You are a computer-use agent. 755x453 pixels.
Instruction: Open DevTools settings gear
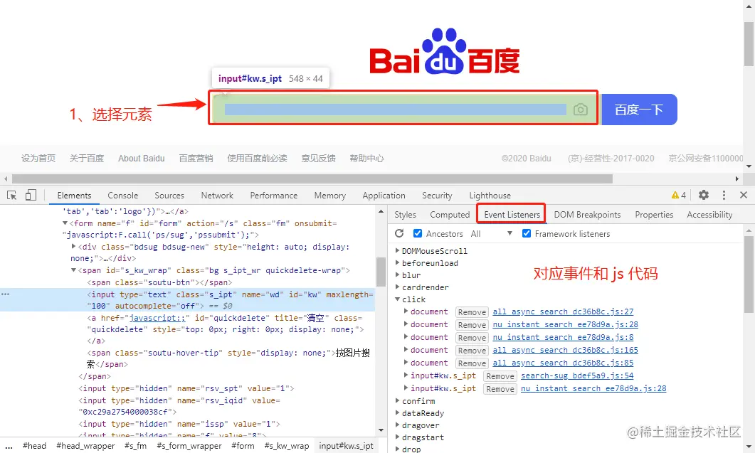tap(704, 195)
